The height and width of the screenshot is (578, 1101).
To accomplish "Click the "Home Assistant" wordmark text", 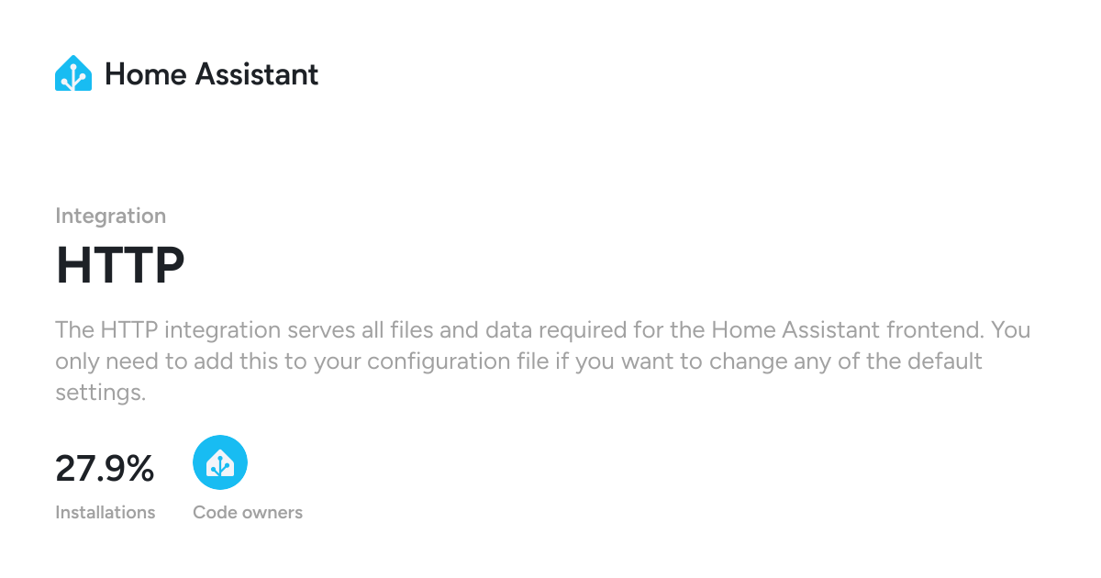I will (x=211, y=73).
